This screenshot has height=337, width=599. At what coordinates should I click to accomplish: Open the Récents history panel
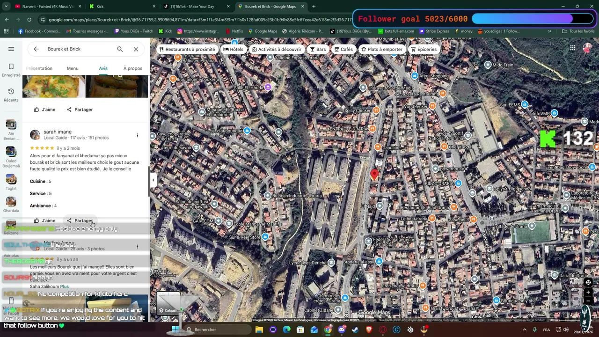click(x=11, y=95)
